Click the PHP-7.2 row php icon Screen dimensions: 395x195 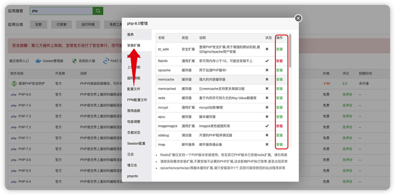[14, 127]
